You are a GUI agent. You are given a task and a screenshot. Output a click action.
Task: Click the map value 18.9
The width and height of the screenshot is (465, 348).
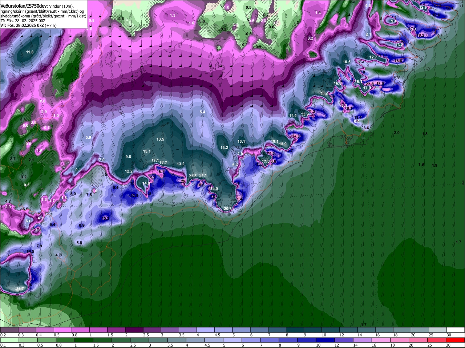(x=380, y=84)
